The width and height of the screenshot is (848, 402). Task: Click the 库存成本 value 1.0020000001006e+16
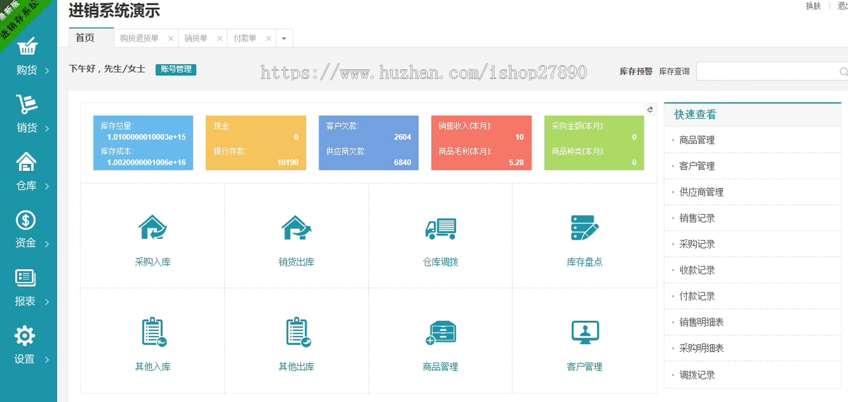click(146, 162)
